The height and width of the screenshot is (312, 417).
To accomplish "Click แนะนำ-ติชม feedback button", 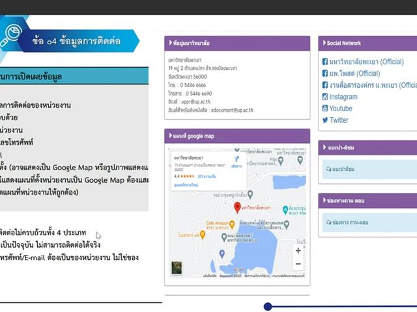I will (x=369, y=169).
